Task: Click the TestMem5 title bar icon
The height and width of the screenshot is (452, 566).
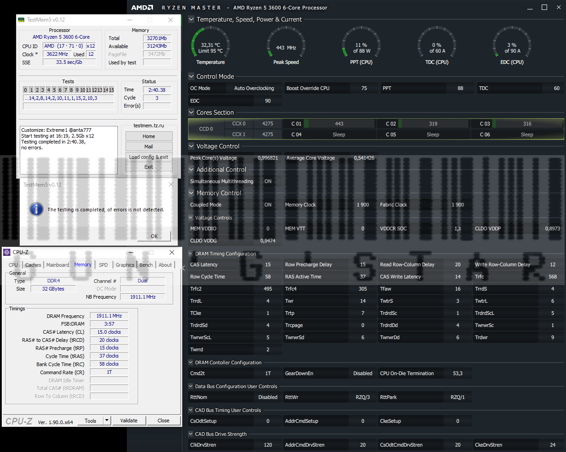Action: tap(21, 20)
